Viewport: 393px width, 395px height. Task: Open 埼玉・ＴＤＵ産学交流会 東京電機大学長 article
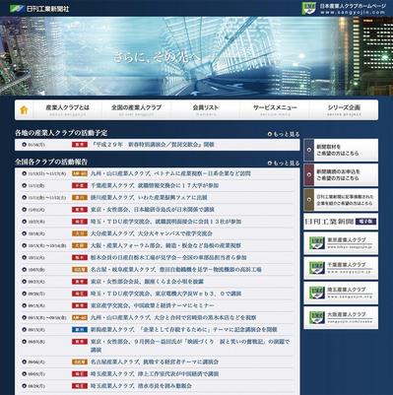click(x=166, y=294)
